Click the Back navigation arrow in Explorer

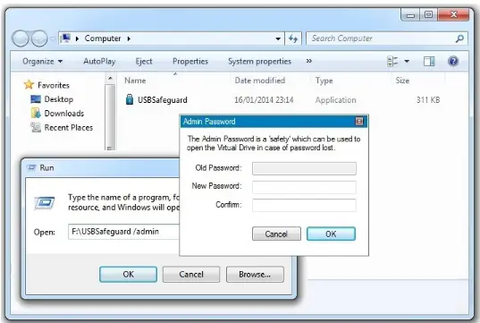click(x=21, y=38)
